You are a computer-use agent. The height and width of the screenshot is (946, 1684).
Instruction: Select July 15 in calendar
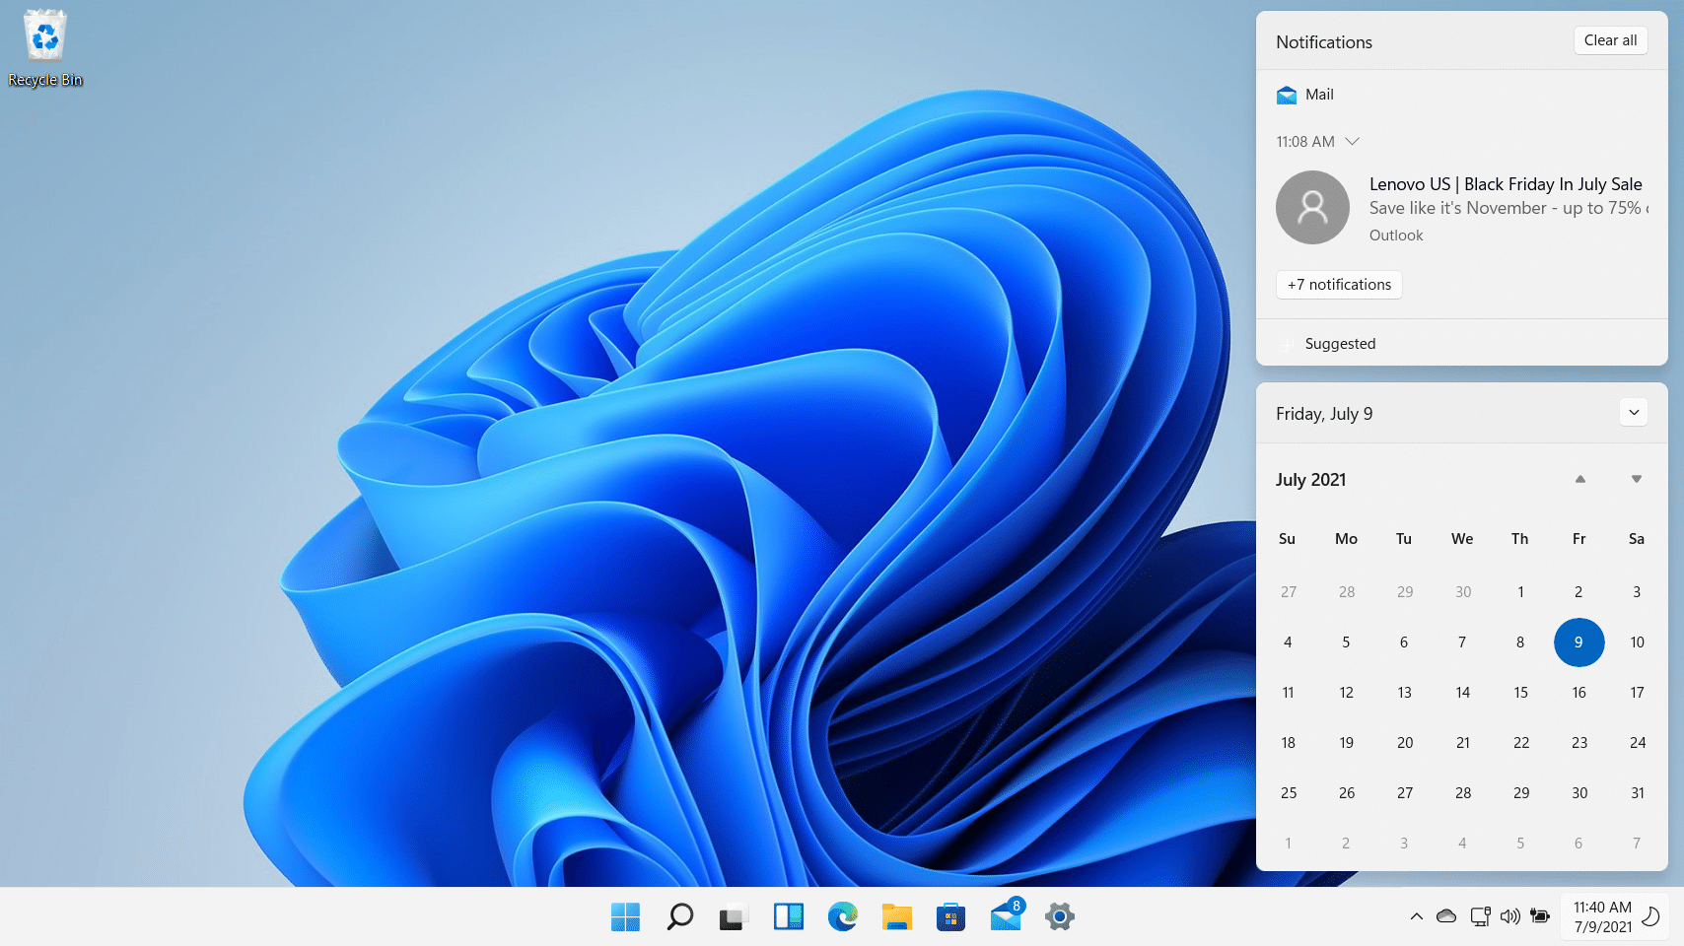pos(1520,693)
